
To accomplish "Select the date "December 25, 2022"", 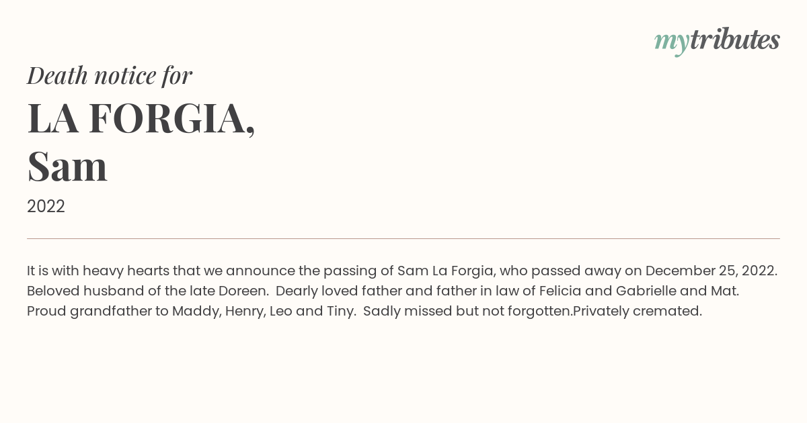I will (709, 271).
